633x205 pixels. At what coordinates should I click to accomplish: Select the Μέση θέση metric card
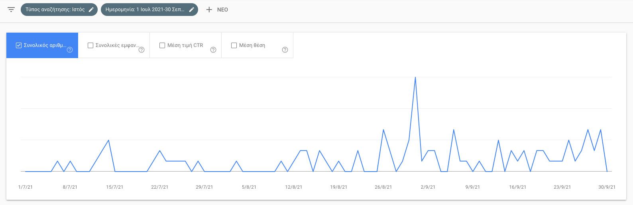pyautogui.click(x=257, y=45)
